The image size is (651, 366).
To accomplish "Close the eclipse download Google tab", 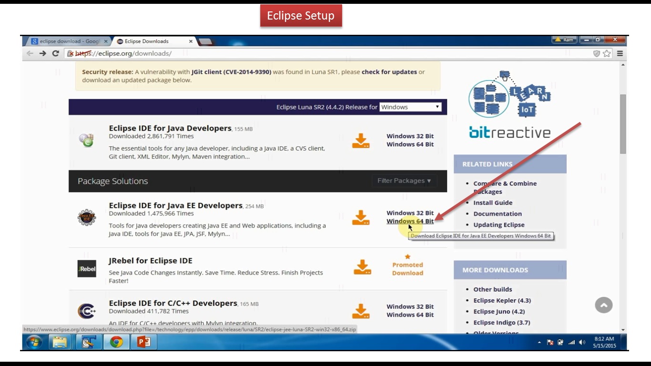I will click(106, 41).
